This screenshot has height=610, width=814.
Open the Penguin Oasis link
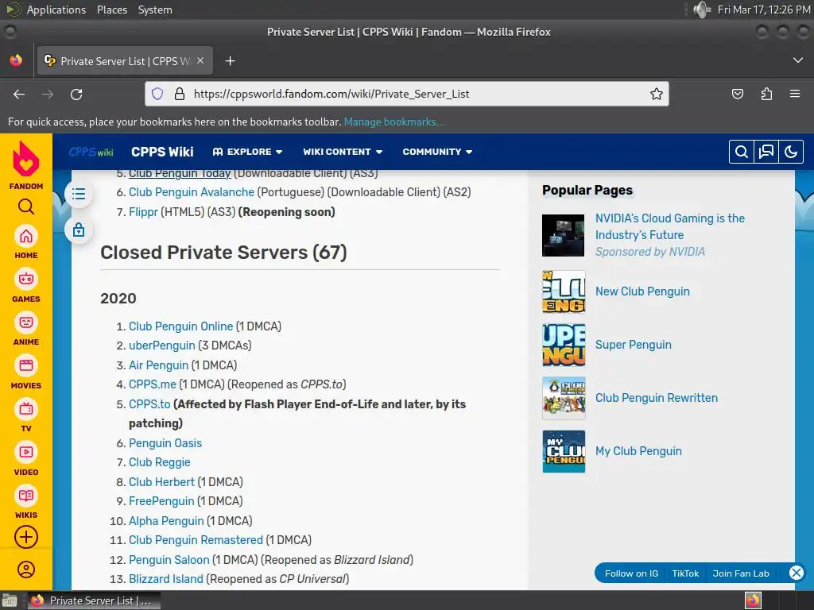click(165, 443)
